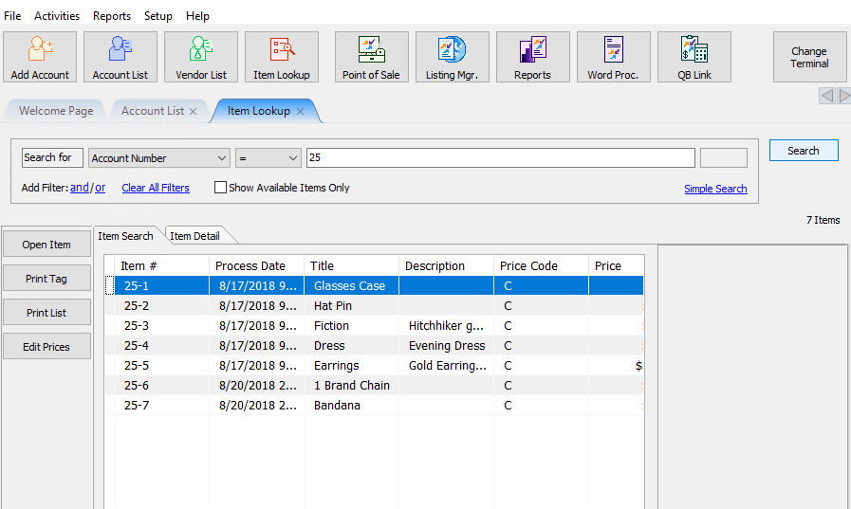Sort by the Description column header
The width and height of the screenshot is (851, 509).
(x=446, y=265)
